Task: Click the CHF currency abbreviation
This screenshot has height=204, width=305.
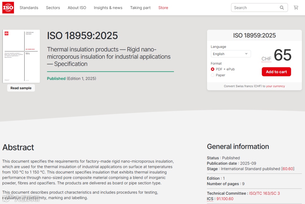Action: click(266, 59)
